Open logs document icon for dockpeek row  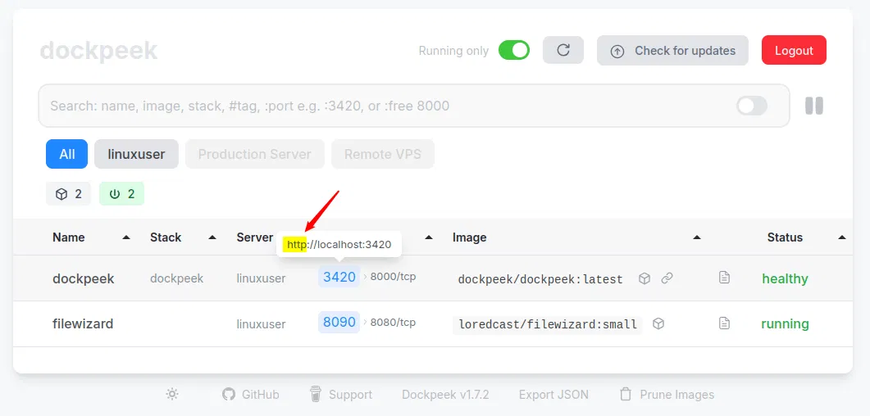(x=724, y=278)
